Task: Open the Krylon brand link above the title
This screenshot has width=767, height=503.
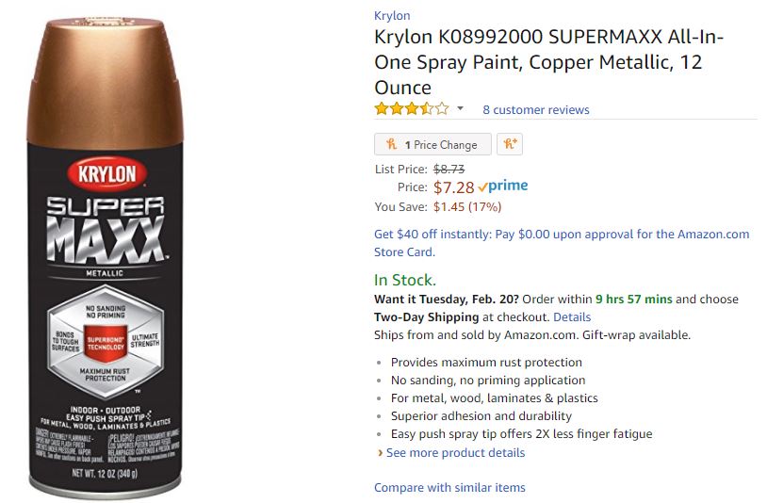Action: click(392, 16)
